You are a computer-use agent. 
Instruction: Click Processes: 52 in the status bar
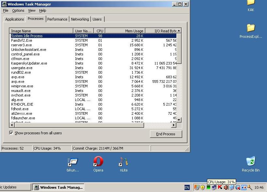[13, 148]
